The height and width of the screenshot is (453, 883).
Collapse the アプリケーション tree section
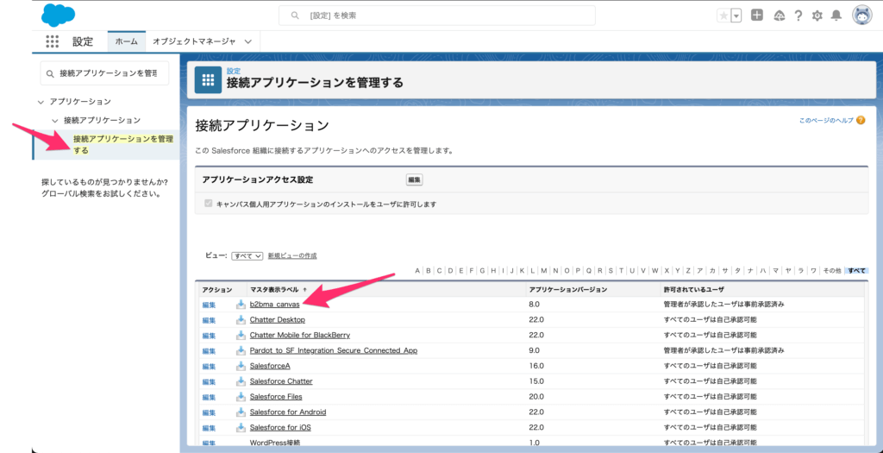[41, 102]
